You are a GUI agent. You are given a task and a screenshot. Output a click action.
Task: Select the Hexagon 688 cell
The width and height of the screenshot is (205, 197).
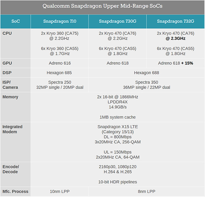147,73
